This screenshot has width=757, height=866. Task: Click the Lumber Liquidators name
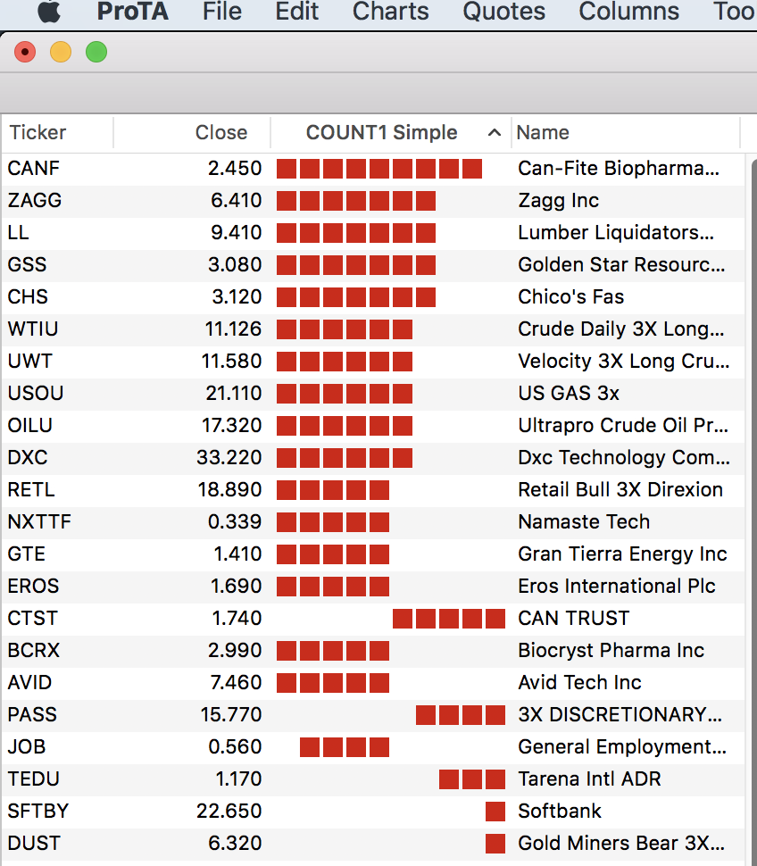click(x=616, y=232)
